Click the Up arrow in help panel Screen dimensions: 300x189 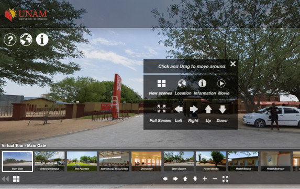pyautogui.click(x=208, y=109)
